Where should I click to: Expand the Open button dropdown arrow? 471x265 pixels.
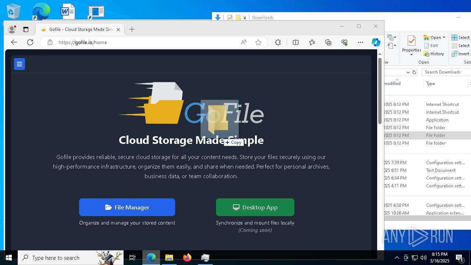444,38
